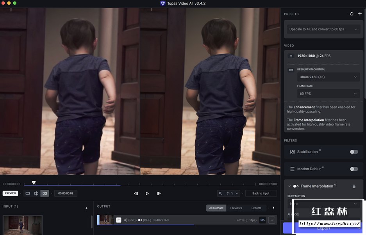Select side-by-side view layout
366x235 pixels.
[x=45, y=193]
